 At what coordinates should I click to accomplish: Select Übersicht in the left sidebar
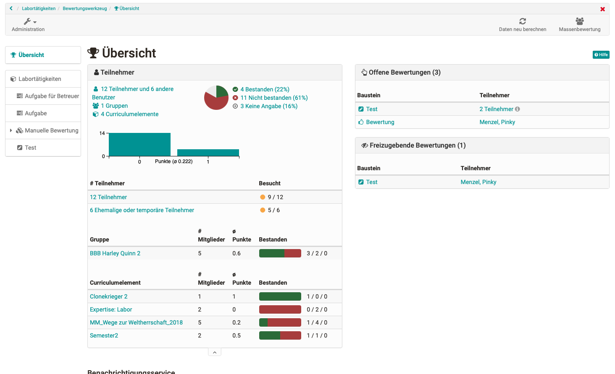click(31, 55)
